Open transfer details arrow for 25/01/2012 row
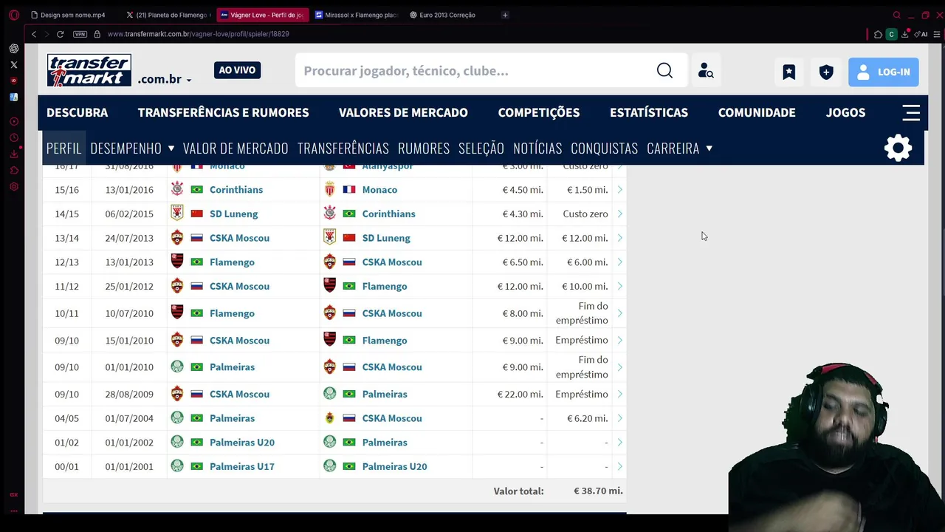The width and height of the screenshot is (945, 532). click(x=619, y=286)
